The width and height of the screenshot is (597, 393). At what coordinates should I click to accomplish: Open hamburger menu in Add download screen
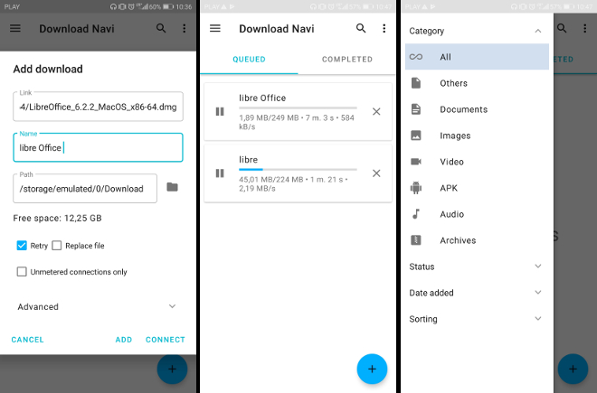(x=15, y=29)
